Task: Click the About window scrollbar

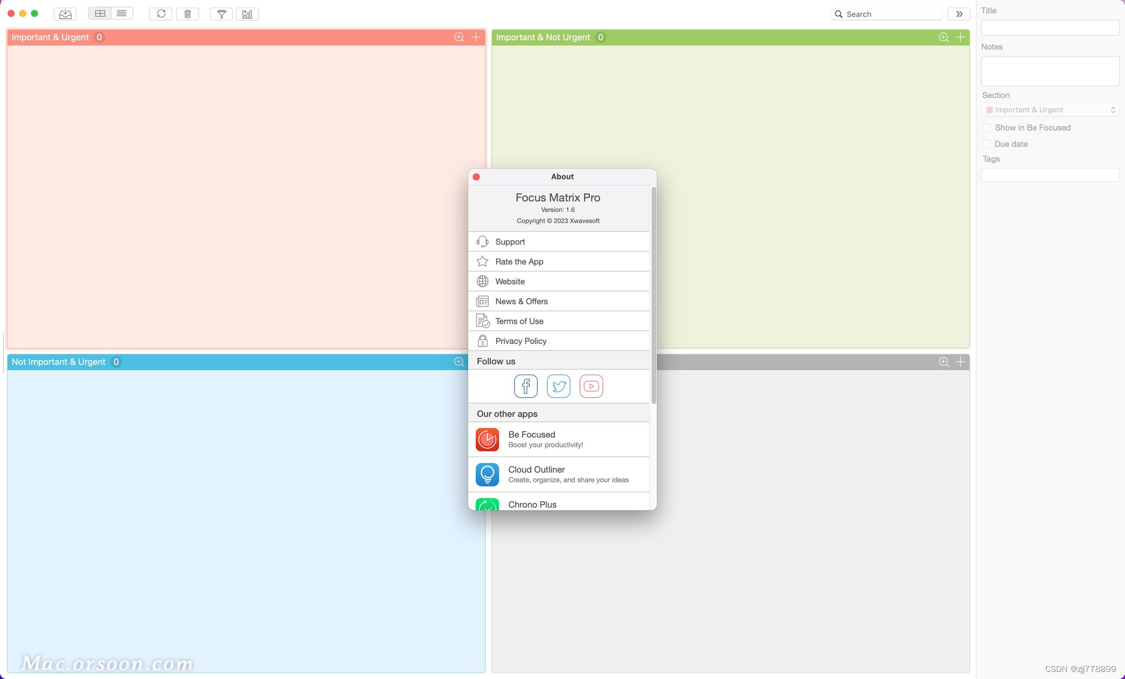Action: 653,295
